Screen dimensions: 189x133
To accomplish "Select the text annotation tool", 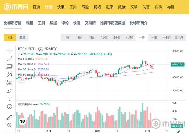I will tap(10, 99).
